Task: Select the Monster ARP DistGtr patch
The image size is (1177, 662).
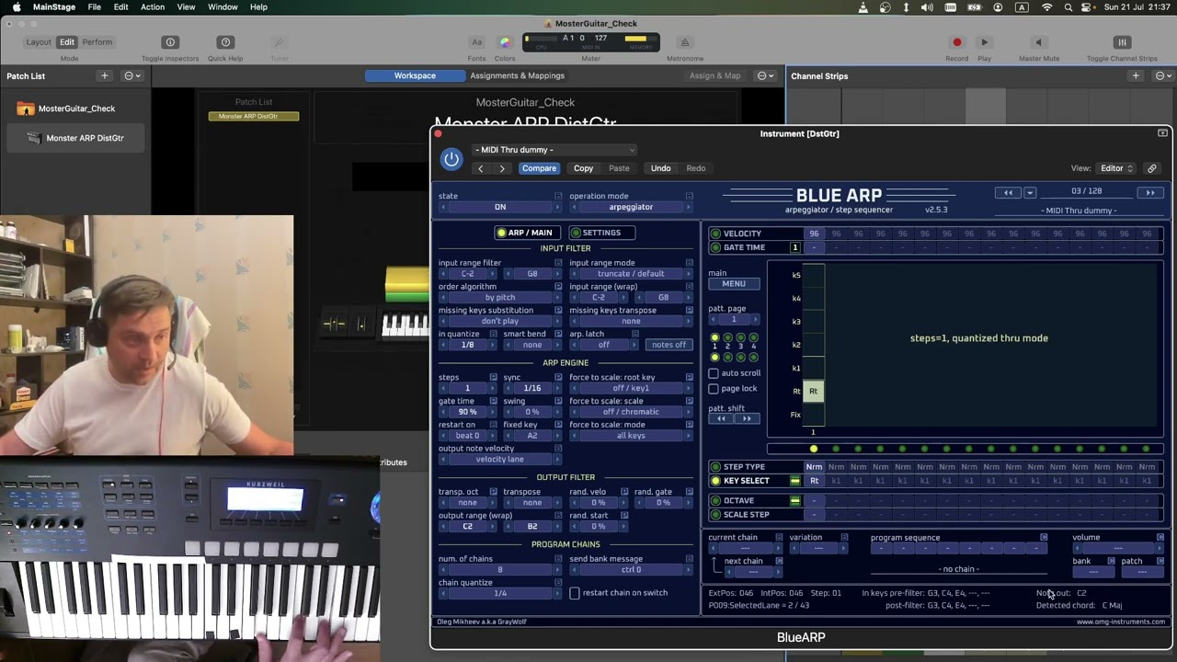Action: click(74, 138)
